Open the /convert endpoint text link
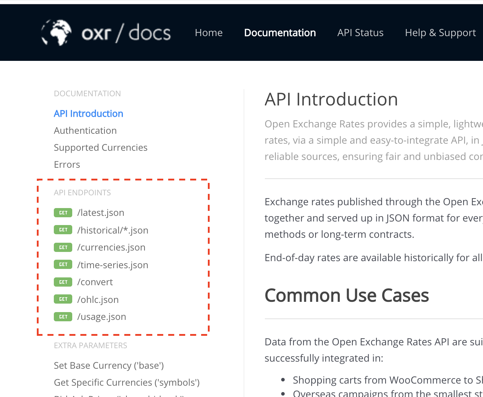The width and height of the screenshot is (483, 397). point(95,282)
